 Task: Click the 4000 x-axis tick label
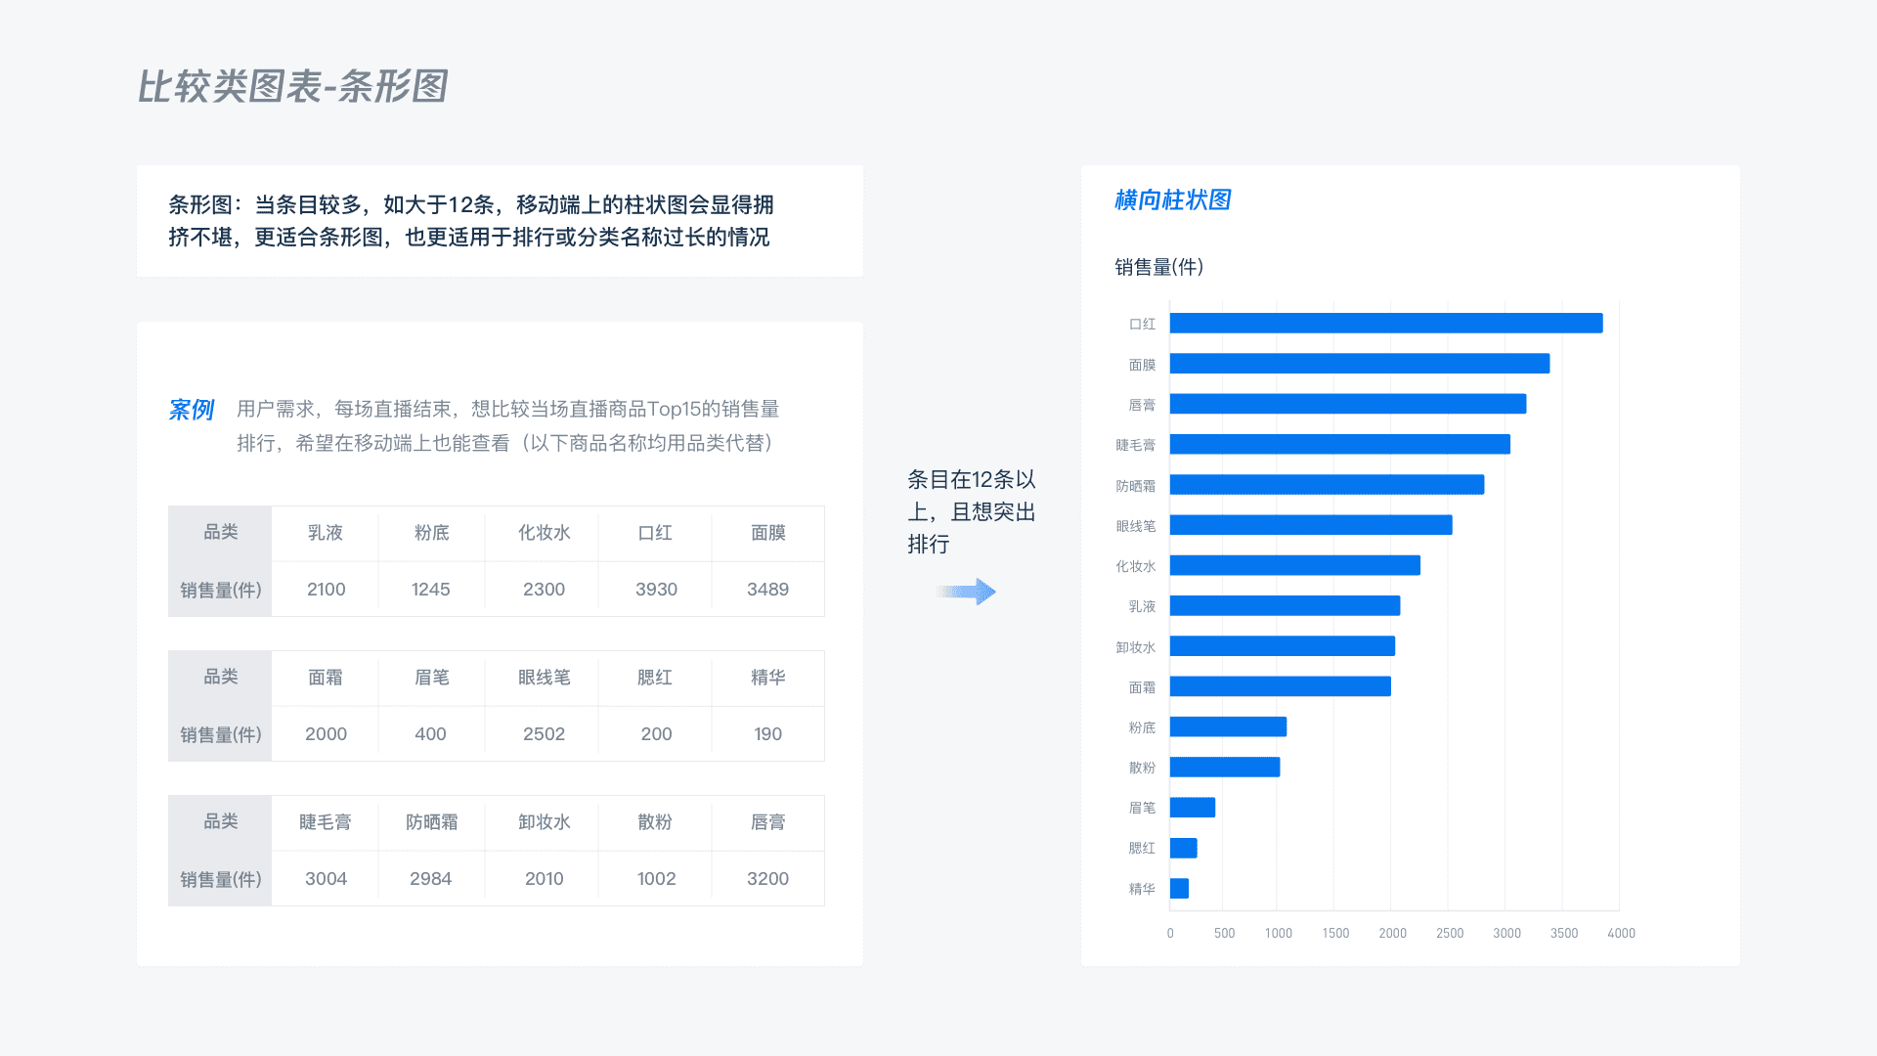[1621, 934]
